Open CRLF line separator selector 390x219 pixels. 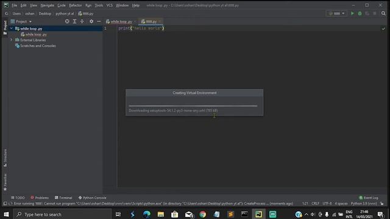point(315,204)
